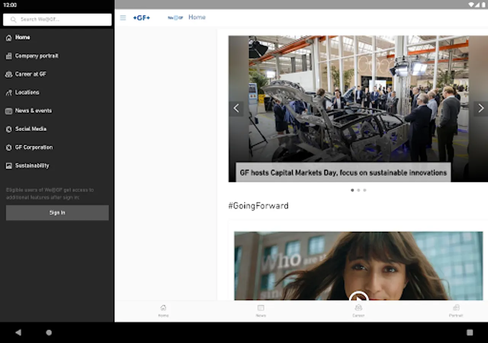The width and height of the screenshot is (488, 343).
Task: Focus the Search We@GF input field
Action: [x=57, y=19]
